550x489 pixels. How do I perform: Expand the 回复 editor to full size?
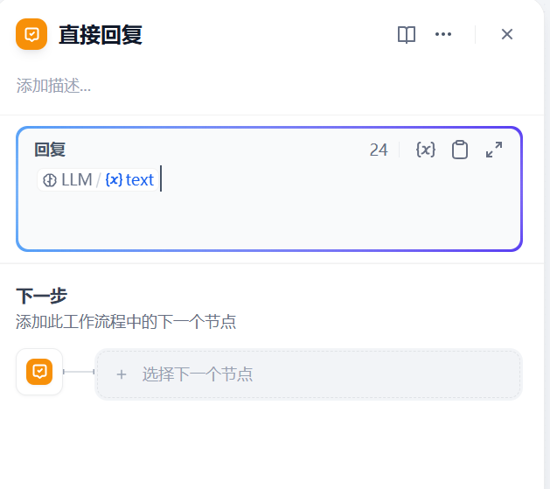[494, 150]
